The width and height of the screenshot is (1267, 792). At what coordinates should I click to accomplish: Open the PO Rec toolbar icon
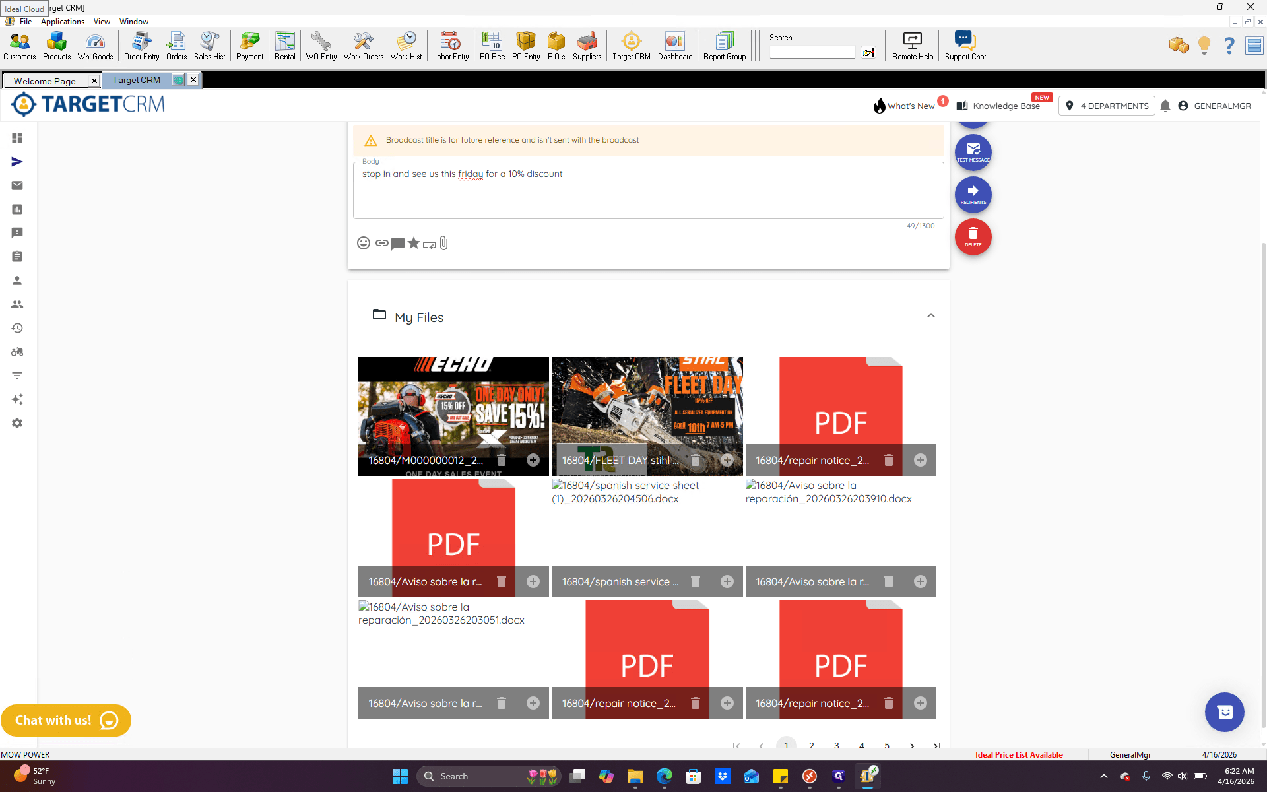click(492, 46)
